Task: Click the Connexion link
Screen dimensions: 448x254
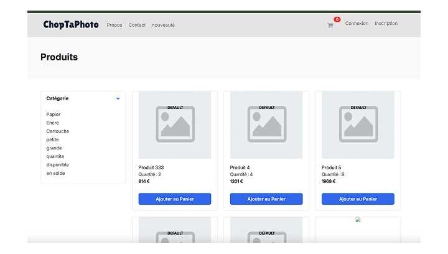Action: [x=357, y=24]
